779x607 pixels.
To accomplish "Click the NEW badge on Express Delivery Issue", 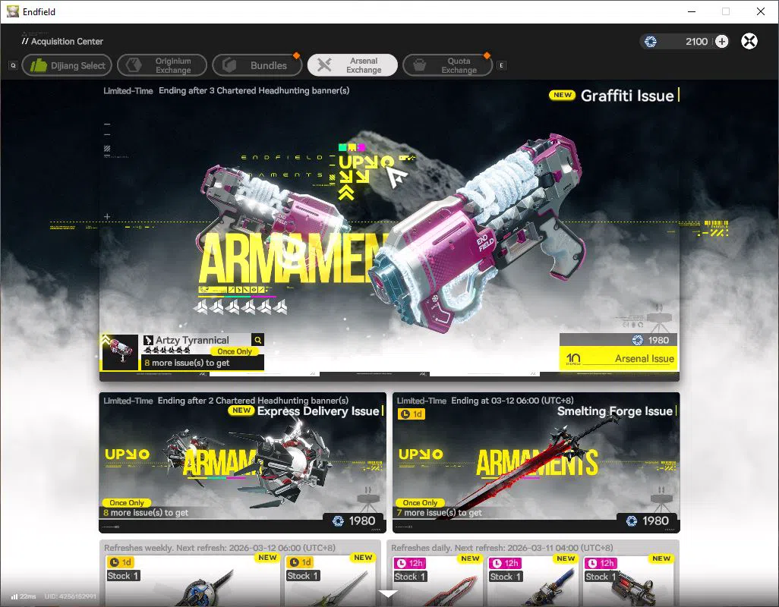I will click(241, 410).
